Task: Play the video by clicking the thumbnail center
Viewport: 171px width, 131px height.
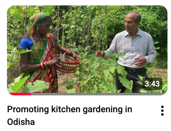Action: coord(87,50)
